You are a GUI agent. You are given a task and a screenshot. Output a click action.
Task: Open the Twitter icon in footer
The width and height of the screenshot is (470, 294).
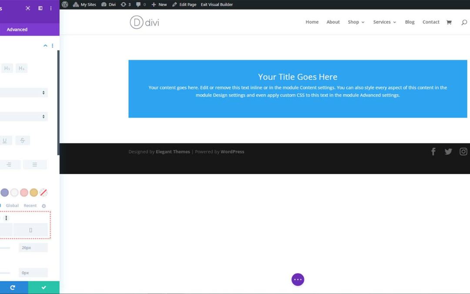448,152
